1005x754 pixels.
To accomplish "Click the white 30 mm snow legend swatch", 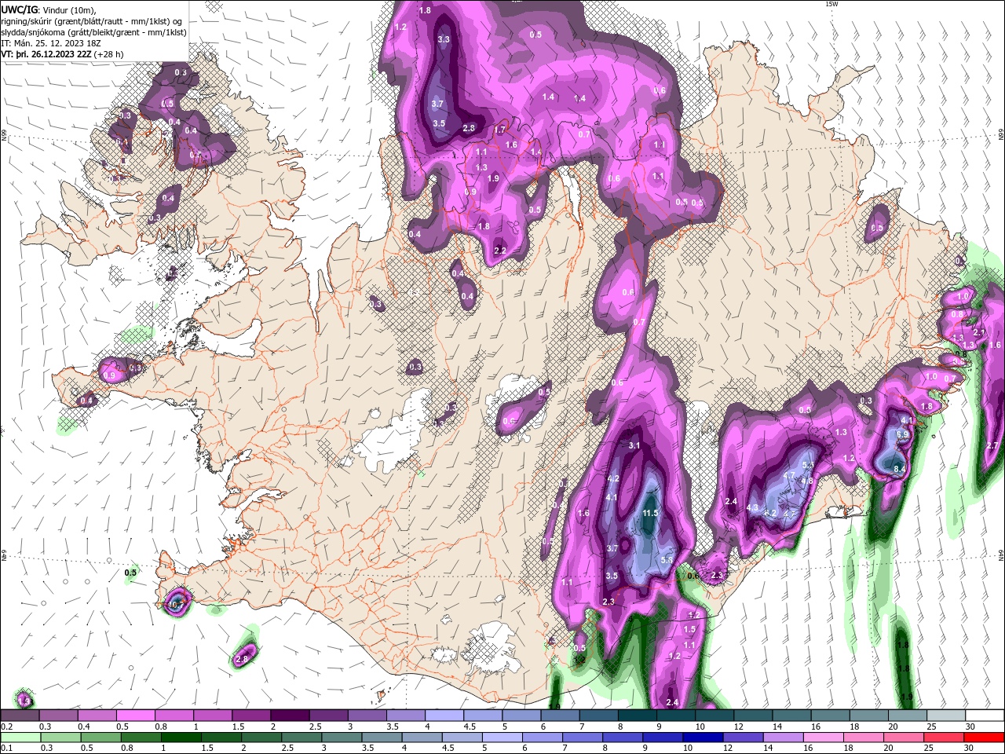I will tap(985, 716).
